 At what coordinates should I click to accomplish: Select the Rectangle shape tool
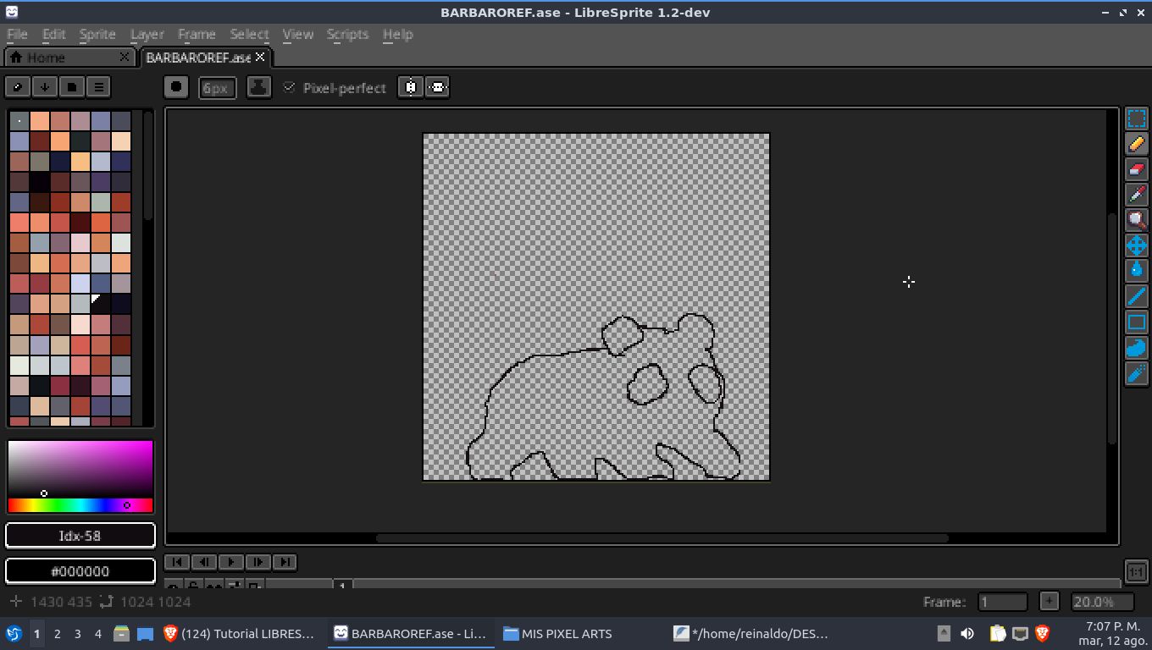point(1136,322)
